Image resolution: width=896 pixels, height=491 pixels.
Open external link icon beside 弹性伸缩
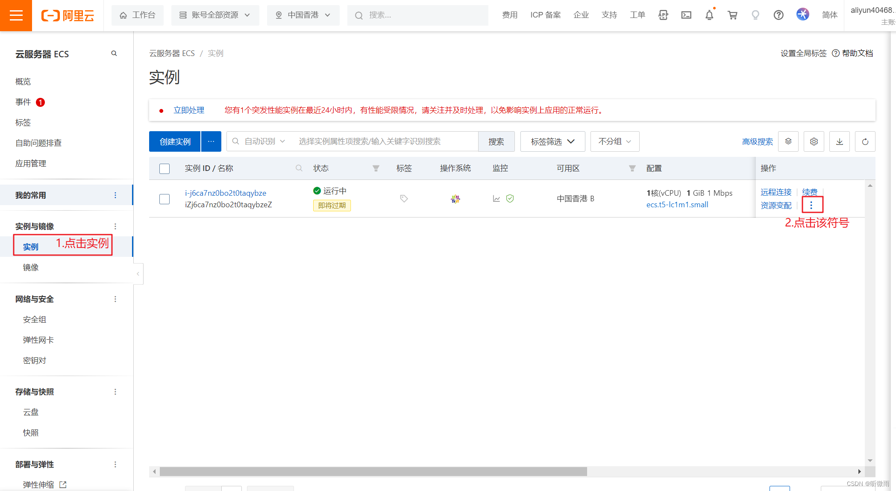pyautogui.click(x=63, y=485)
